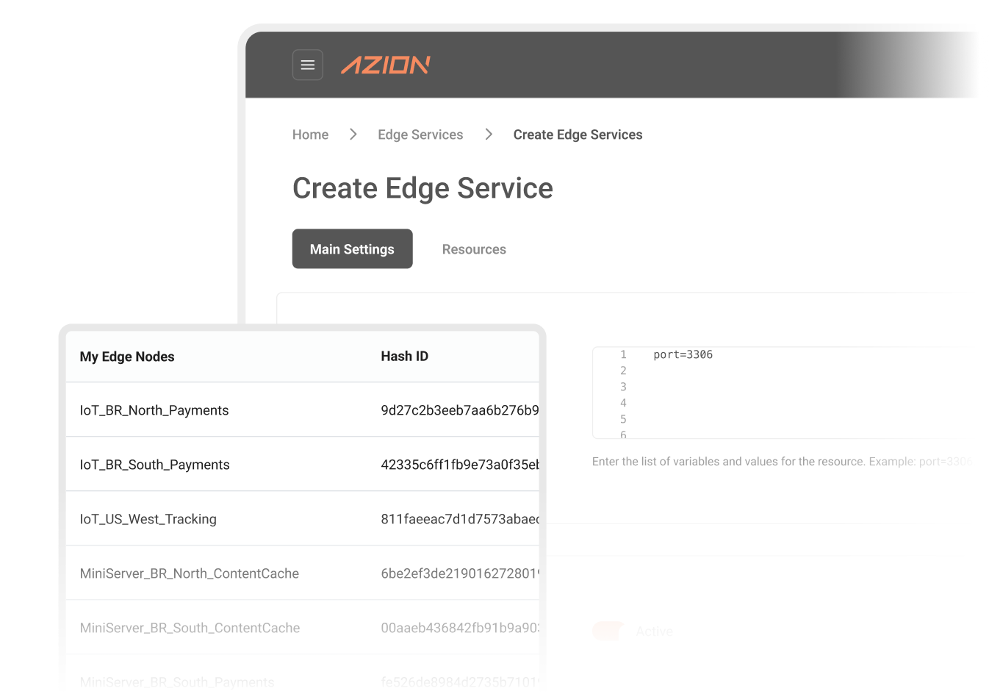Screen dimensions: 989x694
Task: Click hash ID starting with 6be2ef3de
Action: click(x=460, y=573)
